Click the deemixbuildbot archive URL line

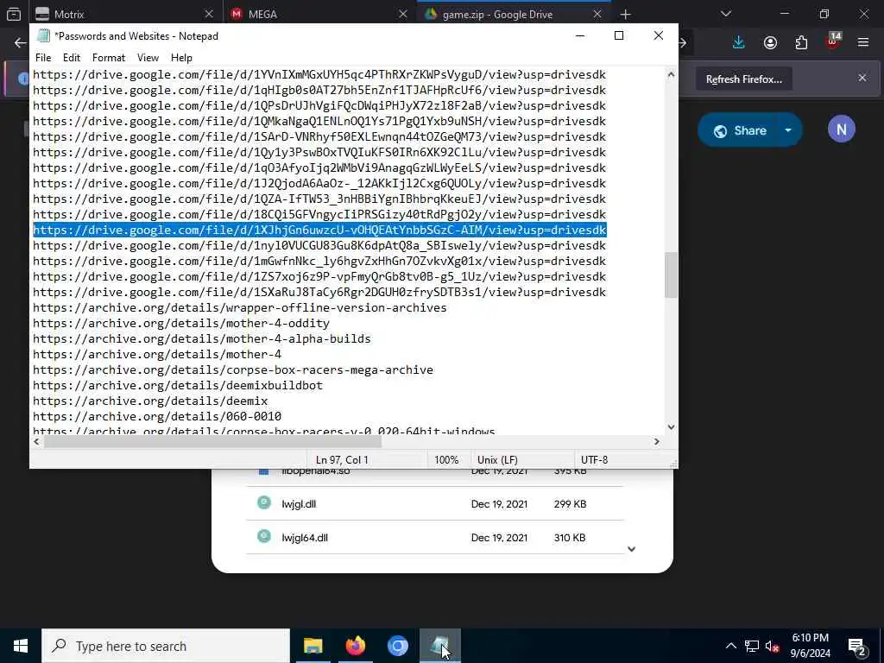pyautogui.click(x=178, y=386)
